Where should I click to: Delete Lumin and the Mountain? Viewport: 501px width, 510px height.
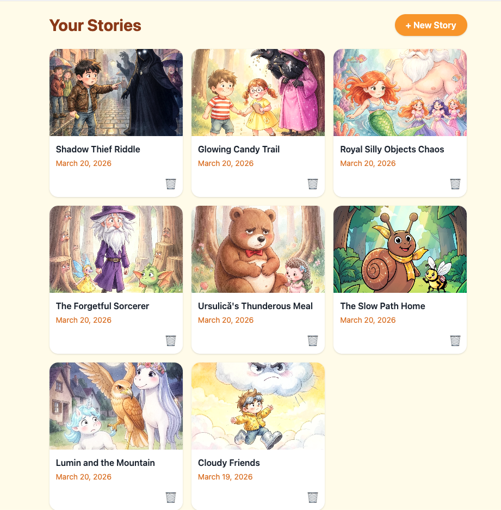[171, 497]
